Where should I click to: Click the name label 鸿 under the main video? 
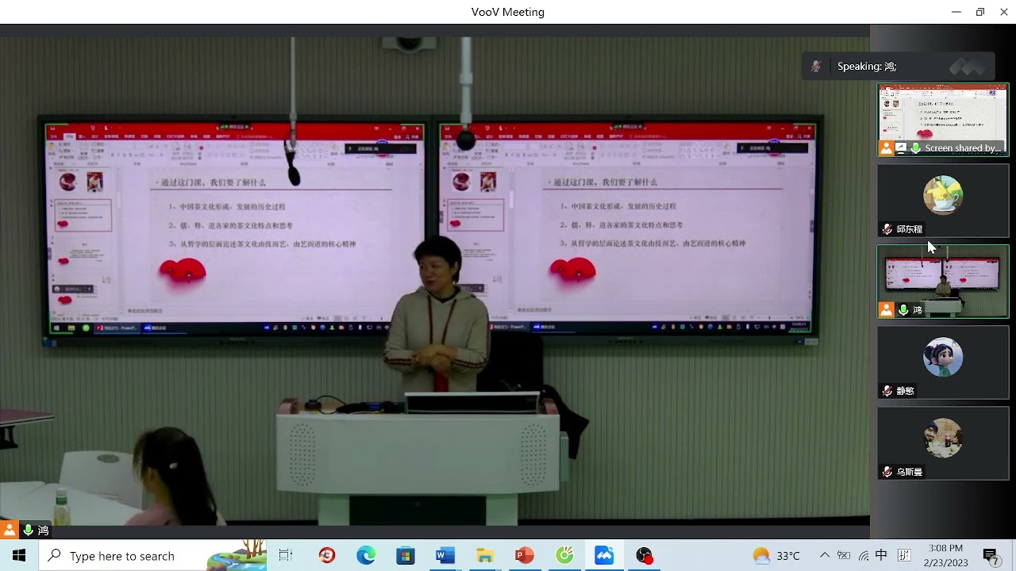click(43, 531)
